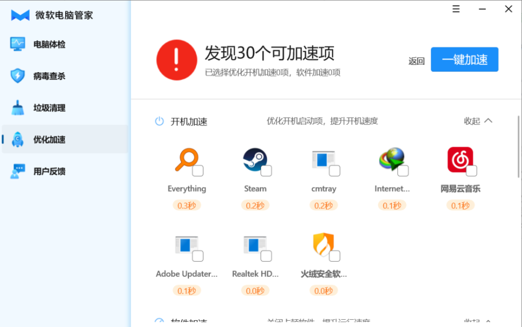Click the Steam app name label
Viewport: 522px width, 327px height.
coord(255,189)
